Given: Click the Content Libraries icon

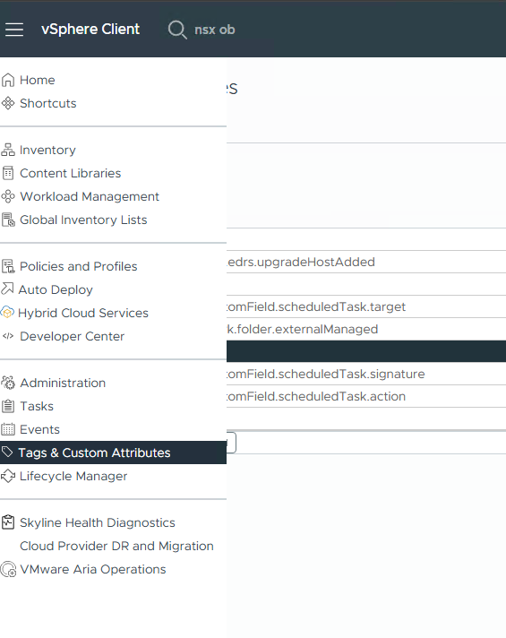Looking at the screenshot, I should point(8,173).
